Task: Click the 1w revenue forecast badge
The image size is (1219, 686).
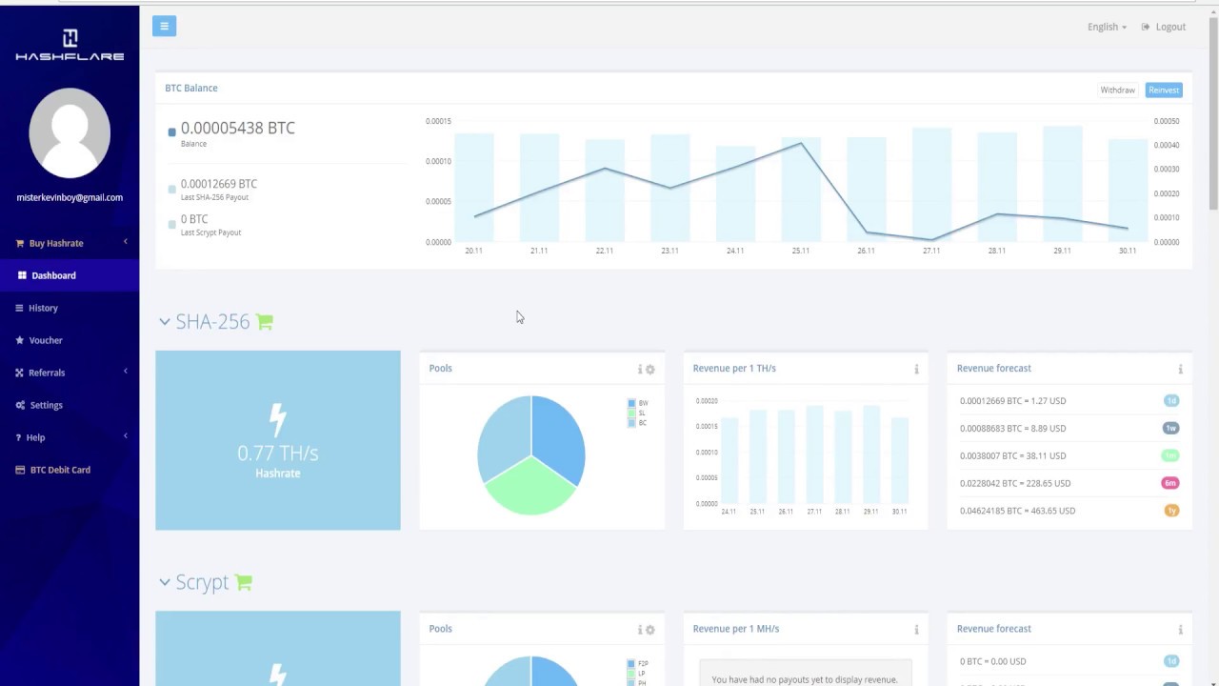Action: (x=1170, y=428)
